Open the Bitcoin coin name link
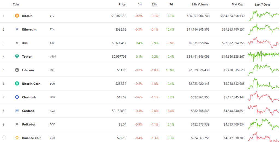Image resolution: width=280 pixels, height=142 pixels. coord(27,16)
